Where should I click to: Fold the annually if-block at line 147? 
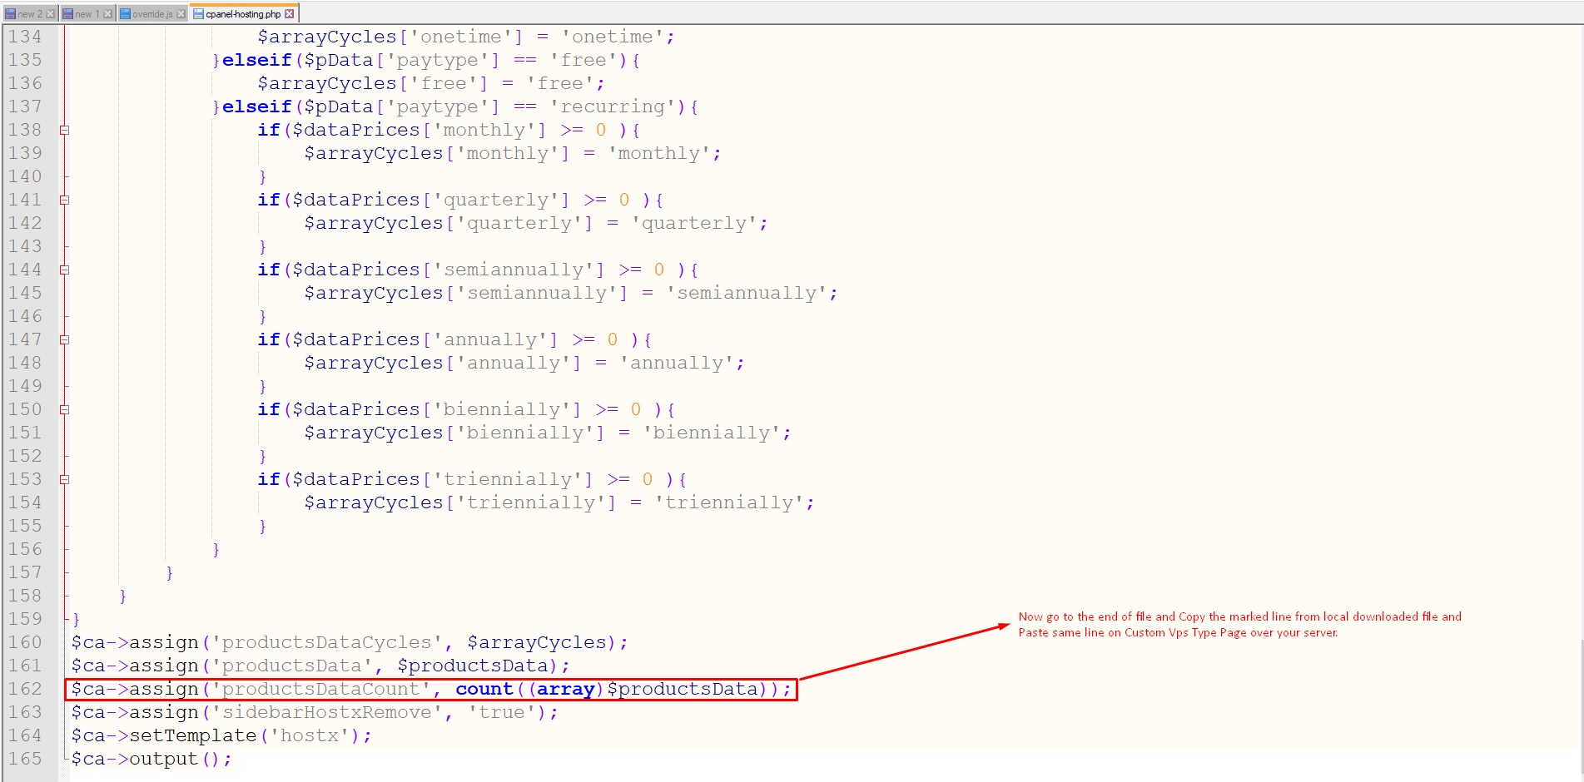coord(64,340)
